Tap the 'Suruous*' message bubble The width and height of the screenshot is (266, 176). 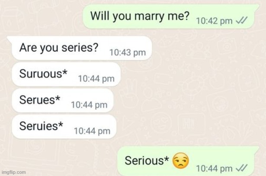(66, 74)
